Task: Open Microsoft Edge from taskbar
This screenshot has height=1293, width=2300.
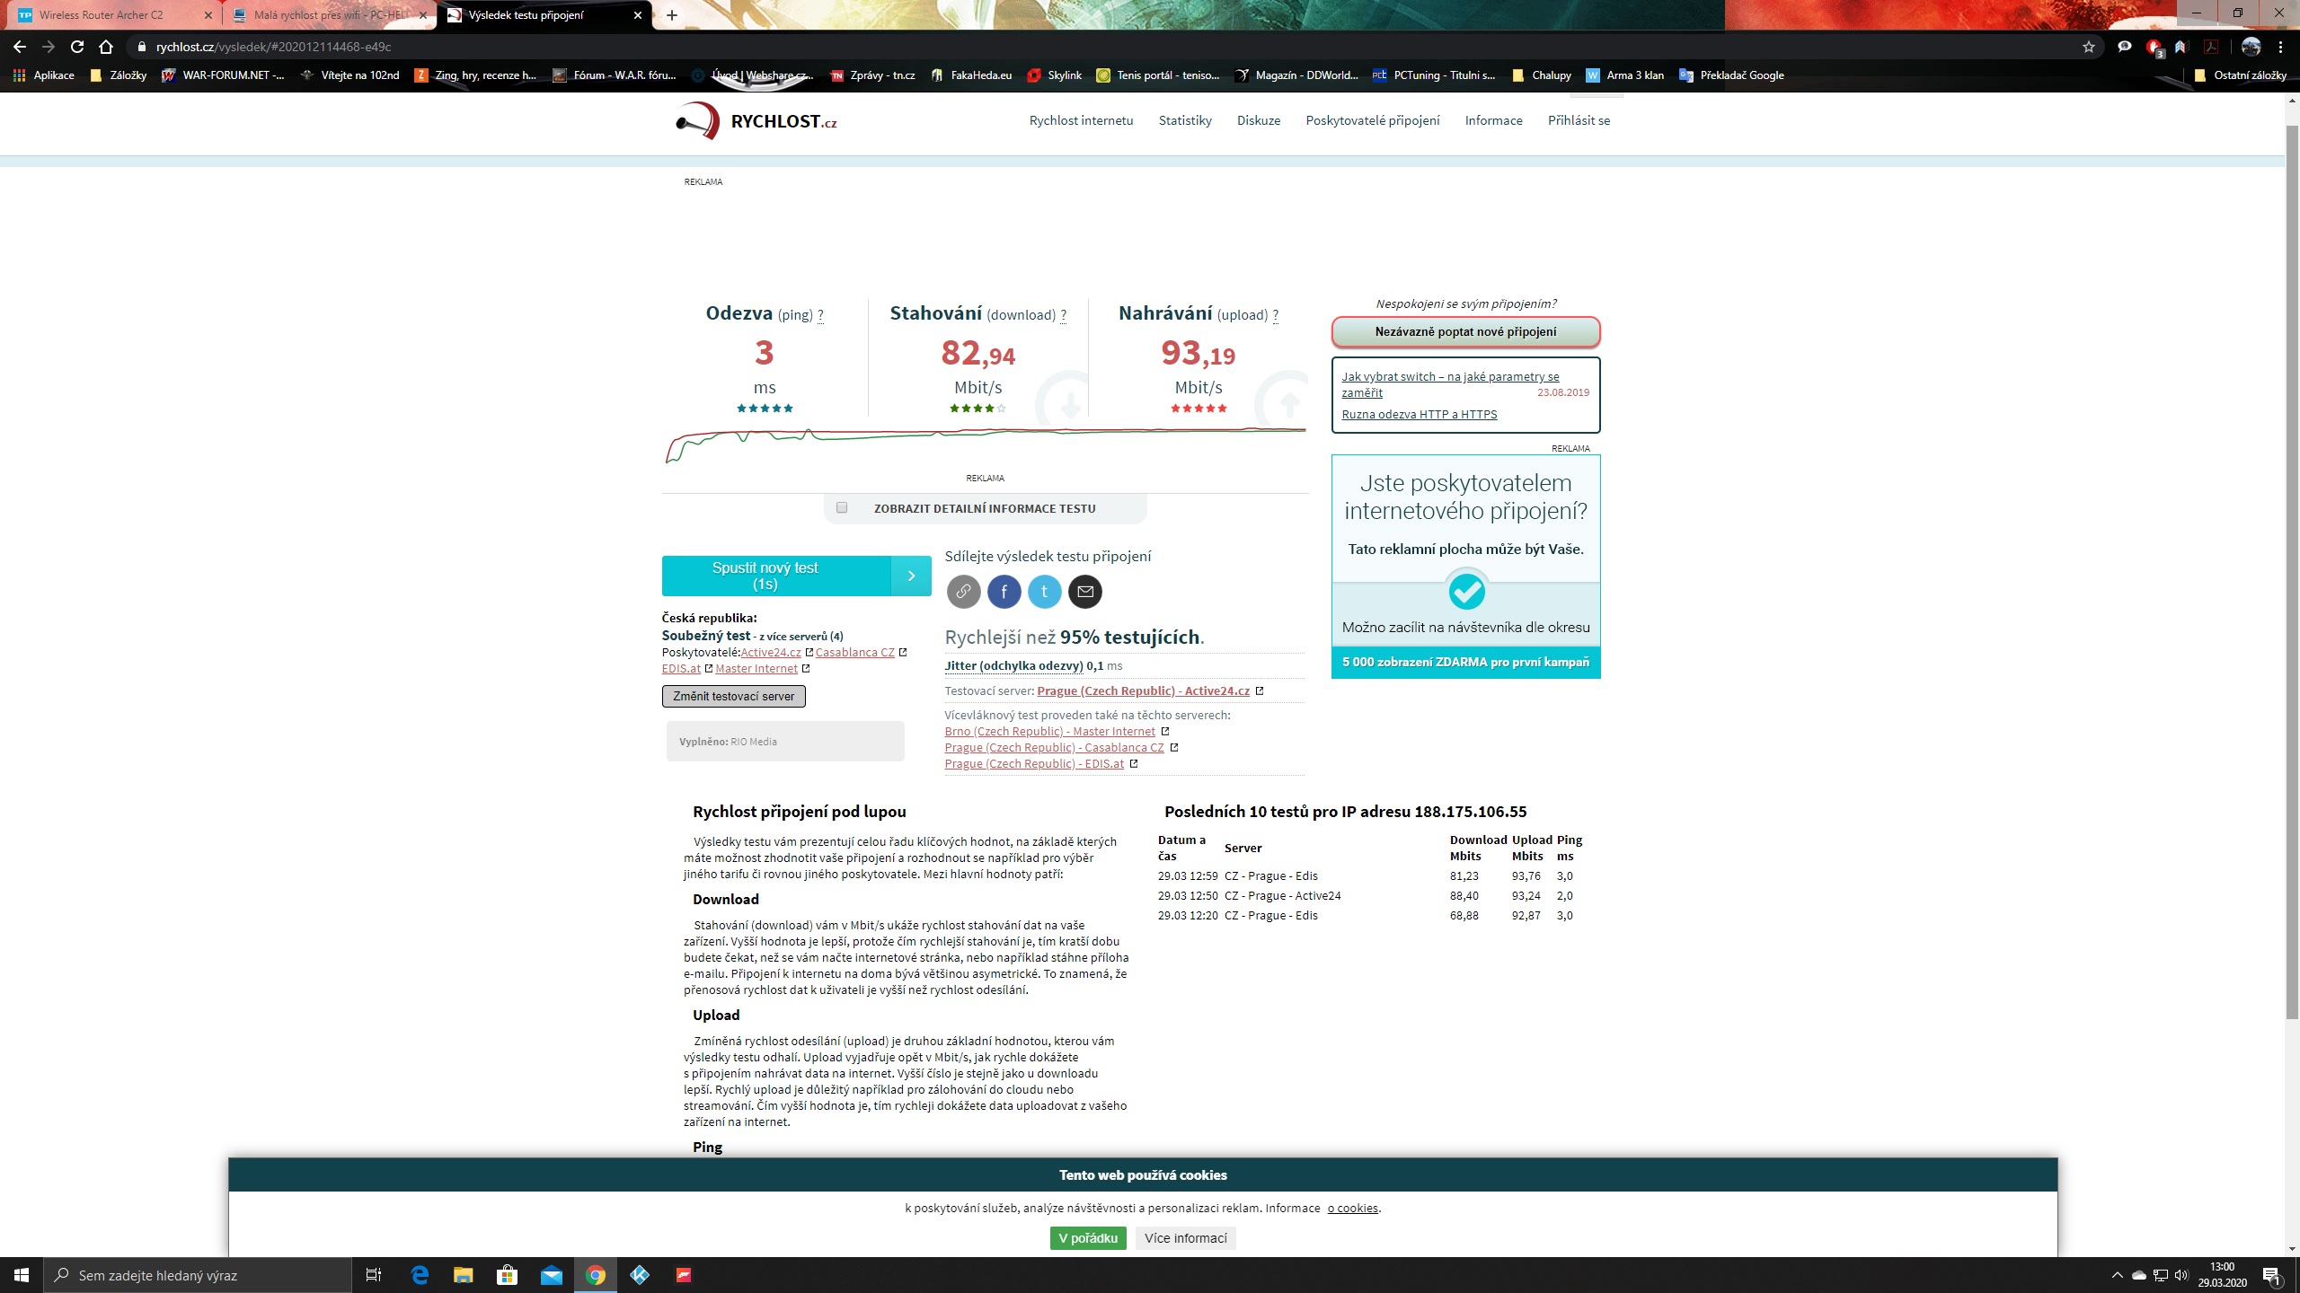Action: click(420, 1275)
